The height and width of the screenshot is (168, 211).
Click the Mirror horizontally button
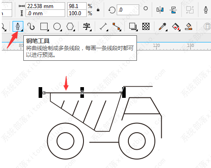[x=160, y=10]
